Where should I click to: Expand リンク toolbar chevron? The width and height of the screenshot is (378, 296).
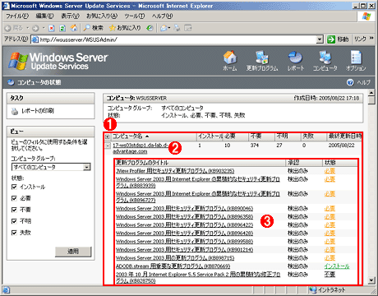click(x=371, y=39)
